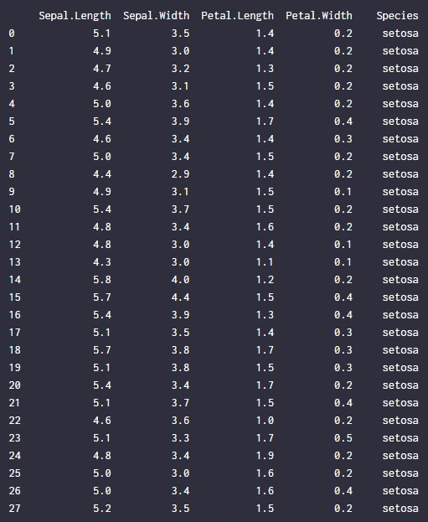Screen dimensions: 428x522
Task: Click Petal.Width value 0.5 in row 23
Action: (343, 438)
